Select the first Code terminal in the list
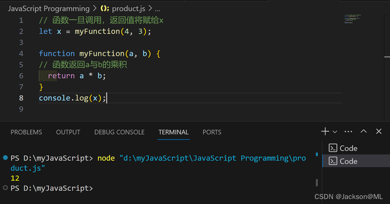This screenshot has height=204, width=390. pyautogui.click(x=348, y=148)
